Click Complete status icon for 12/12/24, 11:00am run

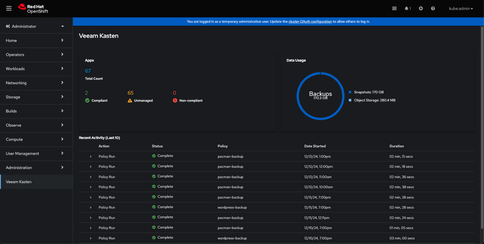(154, 176)
